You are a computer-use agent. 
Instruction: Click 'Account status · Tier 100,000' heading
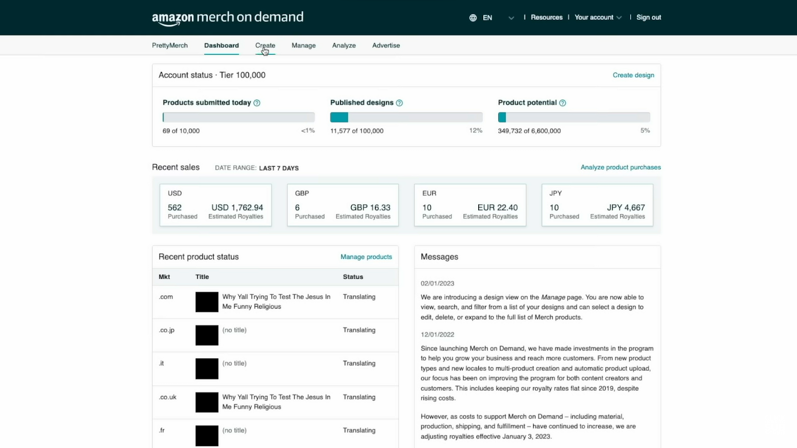(x=212, y=75)
